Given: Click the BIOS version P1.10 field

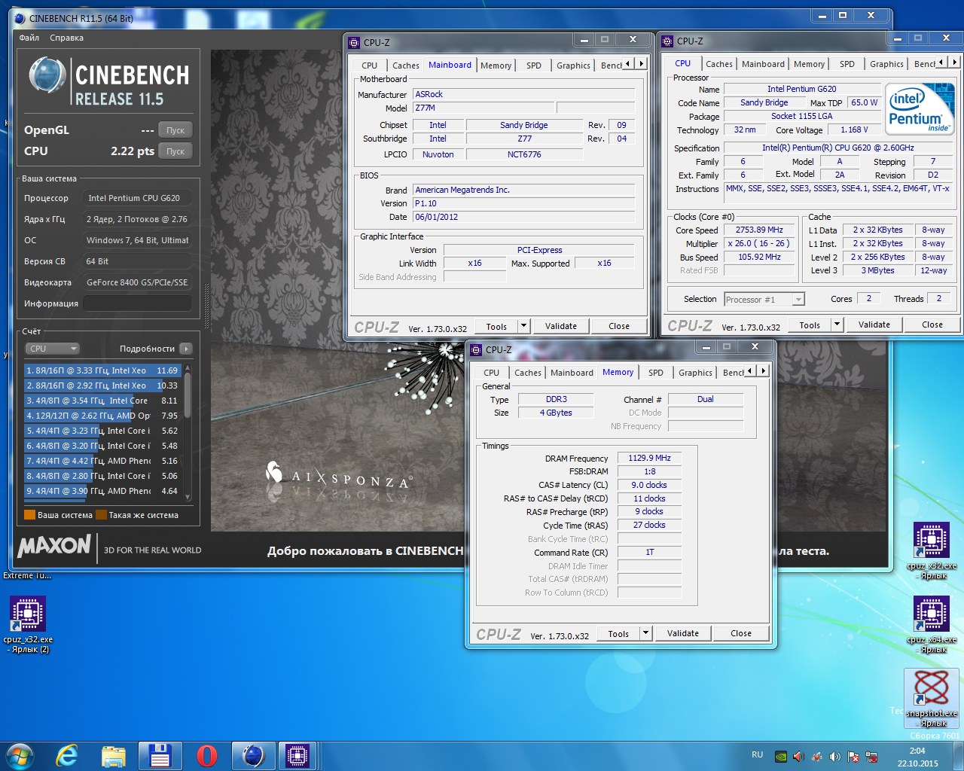Looking at the screenshot, I should (523, 203).
